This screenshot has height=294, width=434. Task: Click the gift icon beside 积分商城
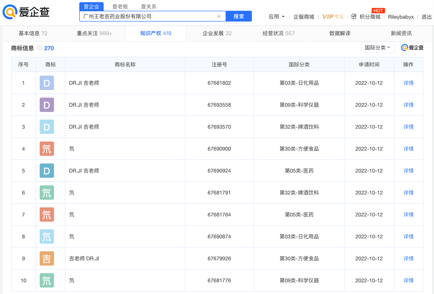click(x=354, y=16)
